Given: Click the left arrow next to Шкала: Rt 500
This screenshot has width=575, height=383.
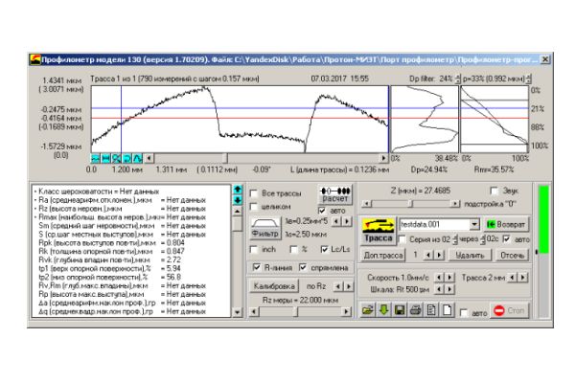Looking at the screenshot, I should [x=439, y=289].
